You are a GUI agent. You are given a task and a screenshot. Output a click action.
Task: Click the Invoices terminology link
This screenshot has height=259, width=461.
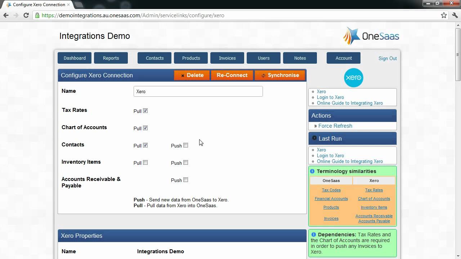[331, 218]
